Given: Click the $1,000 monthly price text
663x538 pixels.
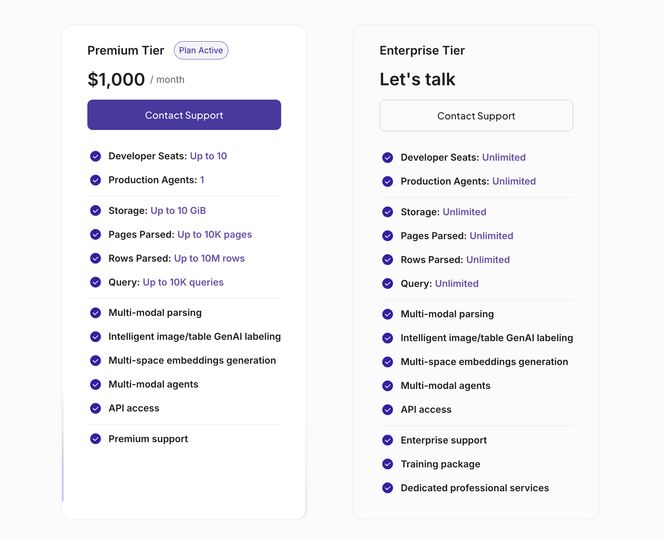Looking at the screenshot, I should point(116,79).
